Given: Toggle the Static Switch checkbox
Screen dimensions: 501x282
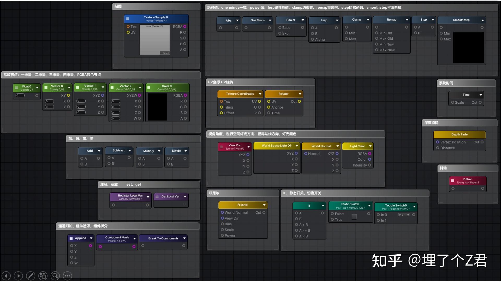Looking at the screenshot, I should 354,216.
